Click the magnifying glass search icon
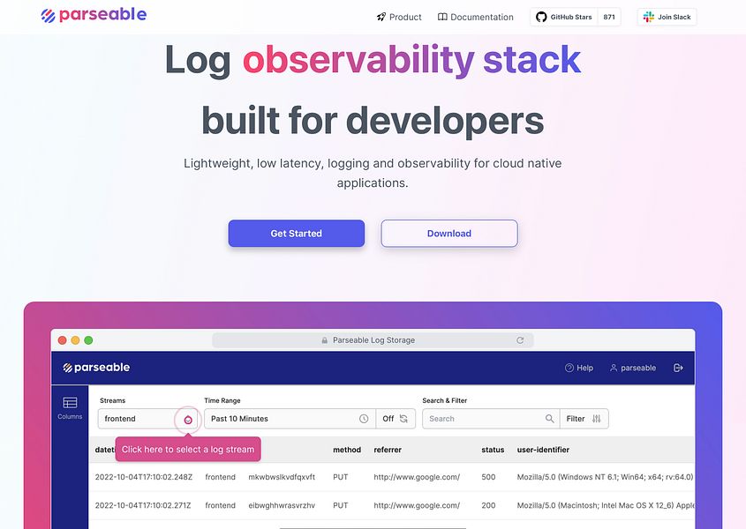The height and width of the screenshot is (529, 746). click(549, 419)
